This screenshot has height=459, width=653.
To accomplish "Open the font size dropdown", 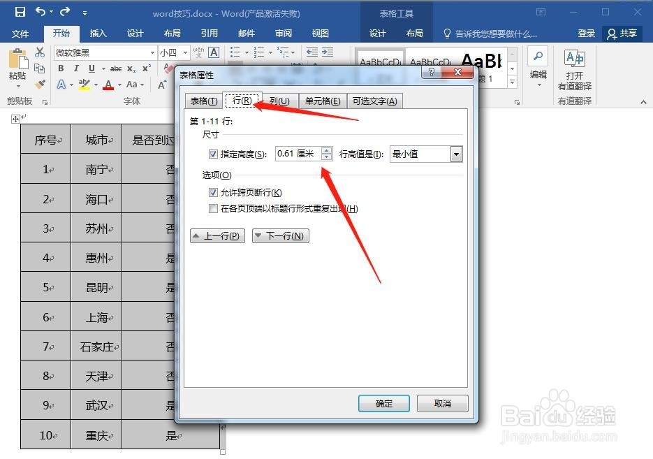I will 186,52.
